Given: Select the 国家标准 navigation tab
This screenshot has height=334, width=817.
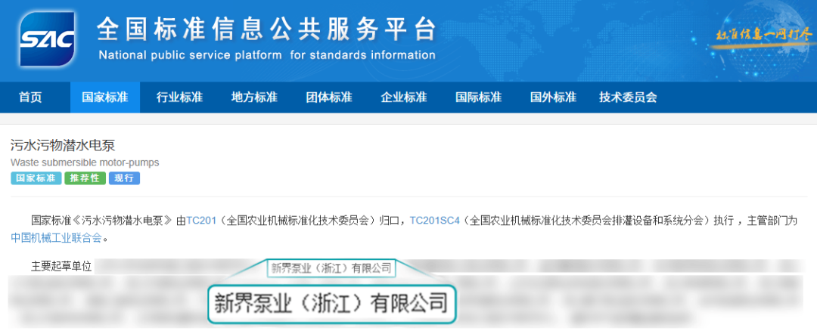Looking at the screenshot, I should point(104,97).
